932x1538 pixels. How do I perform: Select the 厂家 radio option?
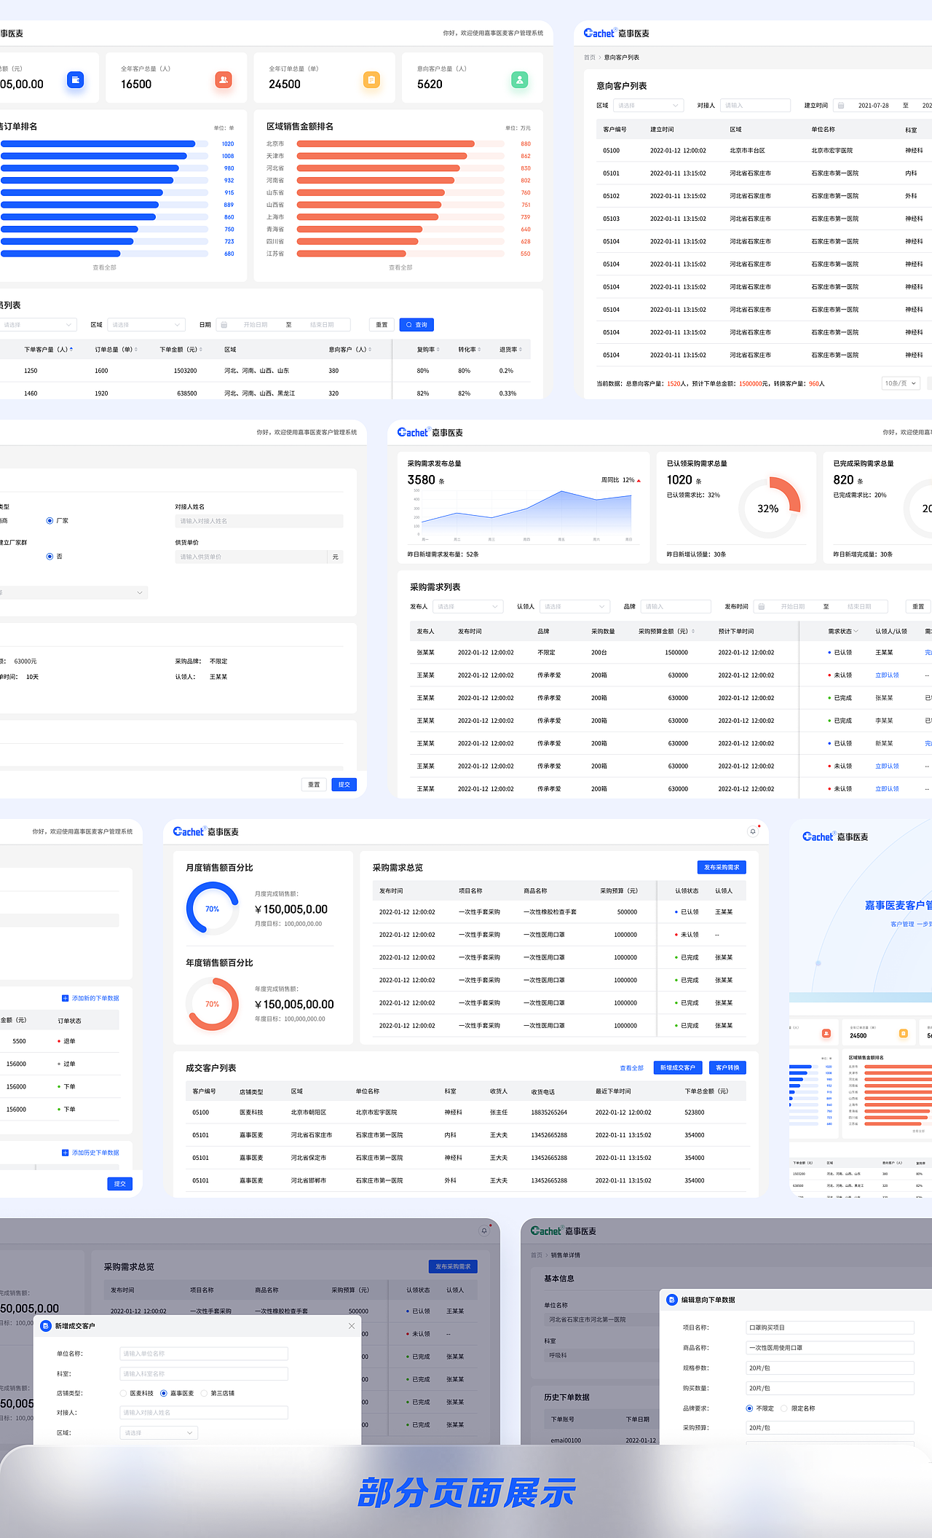[x=50, y=521]
